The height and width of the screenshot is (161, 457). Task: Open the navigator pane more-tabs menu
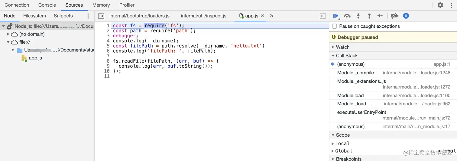pos(88,16)
